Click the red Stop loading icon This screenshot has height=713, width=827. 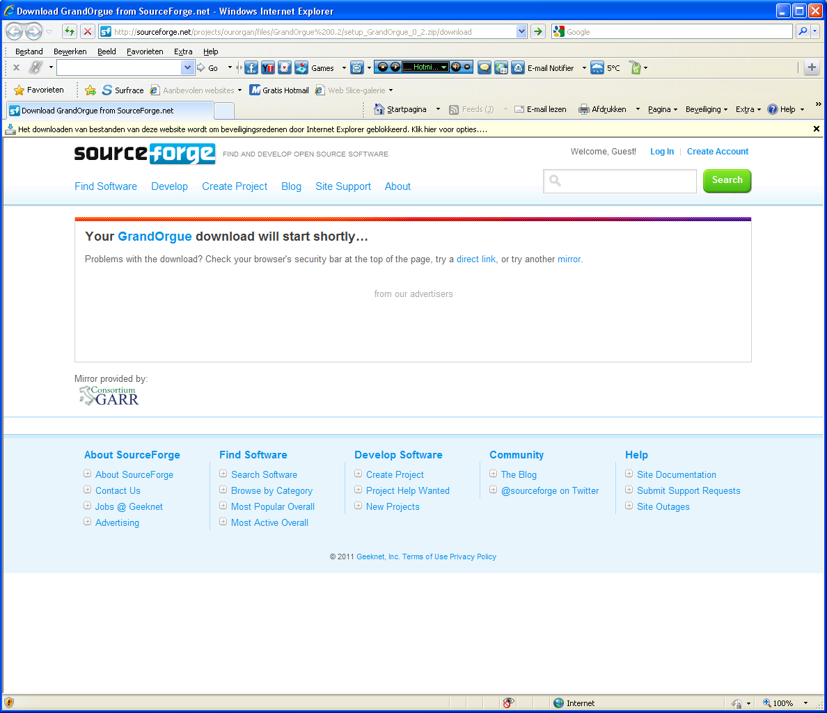click(88, 31)
